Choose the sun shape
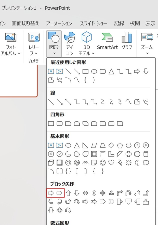The image size is (158, 225). click(128, 163)
